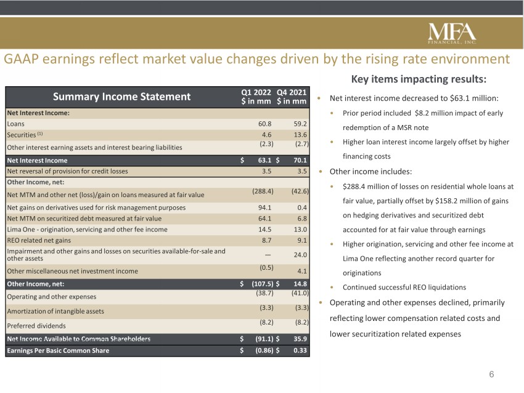Select the Net Interest Income total 63.1

coord(264,160)
